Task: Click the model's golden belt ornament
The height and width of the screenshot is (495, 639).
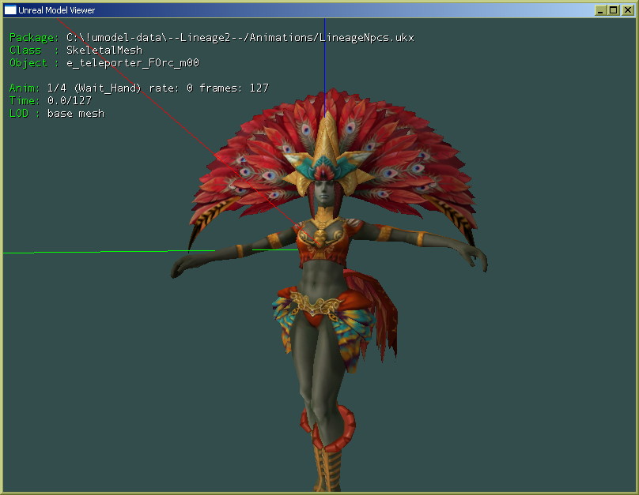Action: [316, 305]
